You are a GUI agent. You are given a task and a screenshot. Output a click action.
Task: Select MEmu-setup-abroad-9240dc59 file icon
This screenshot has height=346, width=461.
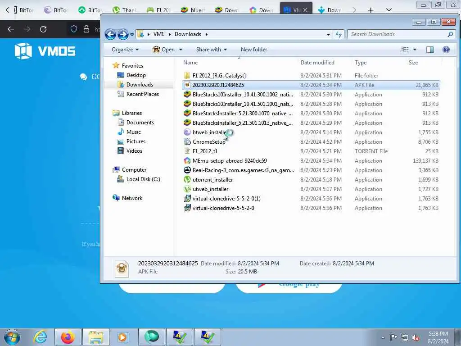[187, 160]
